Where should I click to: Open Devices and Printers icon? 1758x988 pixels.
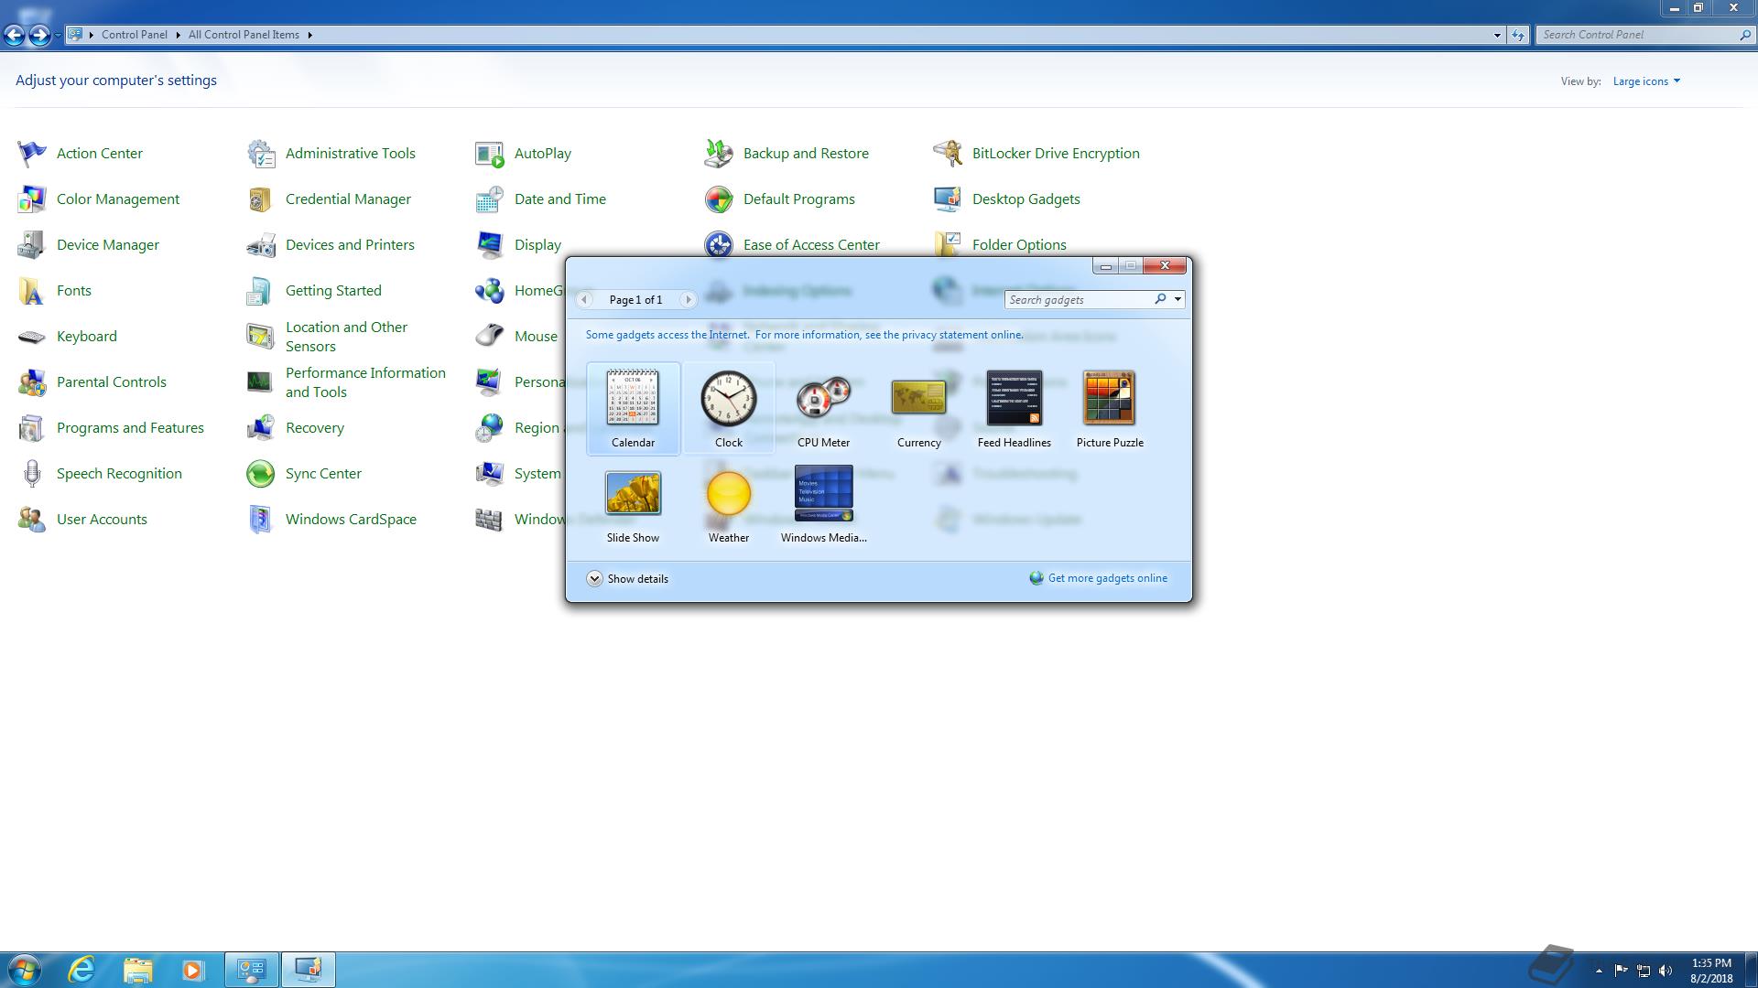(x=261, y=245)
